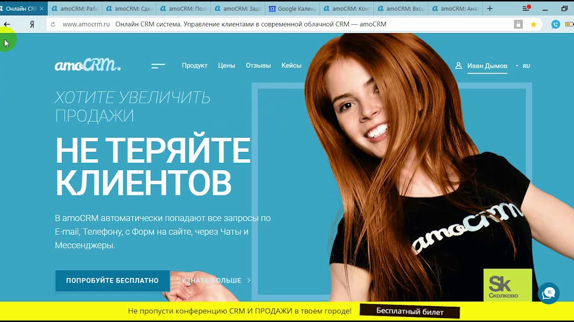Expand the RU language dropdown
574x322 pixels.
point(523,66)
